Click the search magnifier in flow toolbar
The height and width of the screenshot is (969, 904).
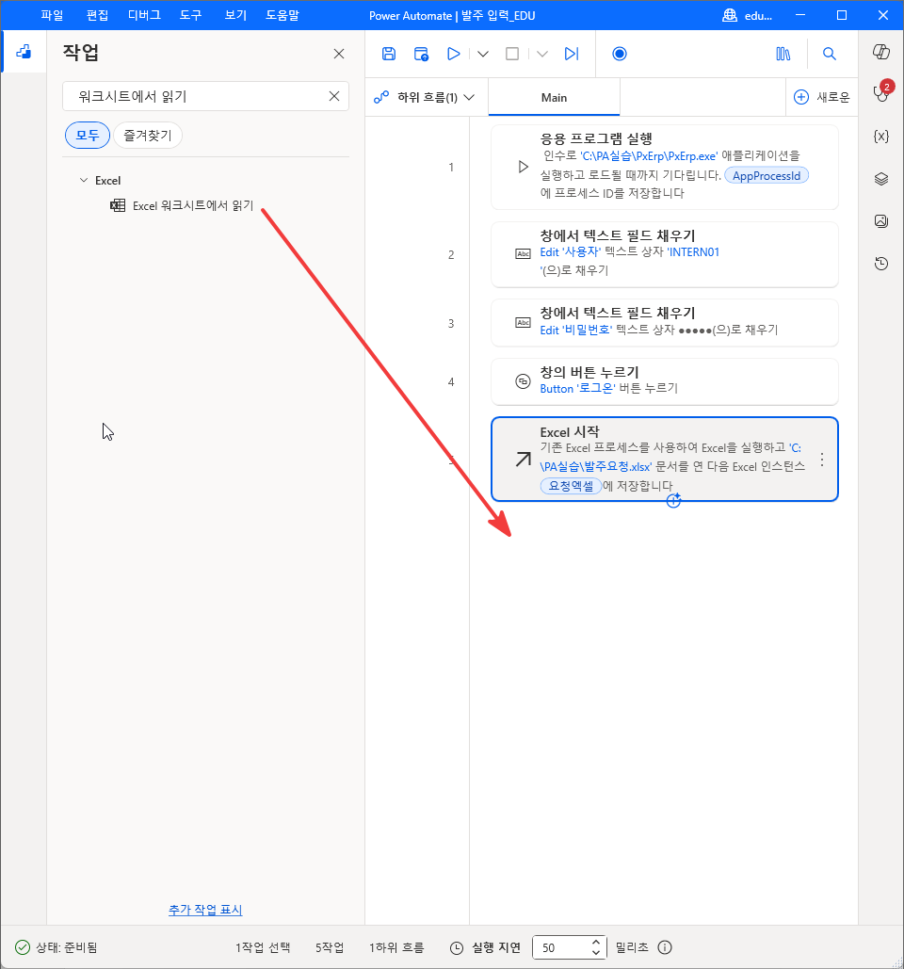[x=830, y=54]
